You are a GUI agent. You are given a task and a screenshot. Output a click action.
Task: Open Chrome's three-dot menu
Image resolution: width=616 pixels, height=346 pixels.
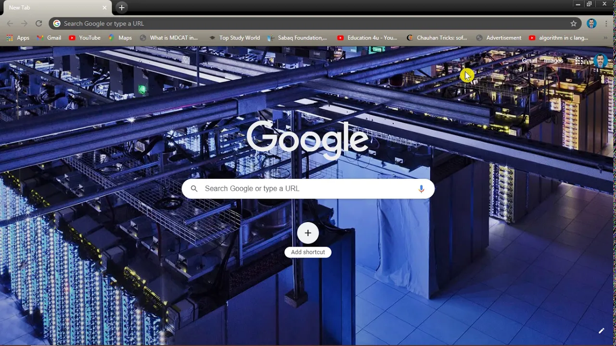pos(606,24)
